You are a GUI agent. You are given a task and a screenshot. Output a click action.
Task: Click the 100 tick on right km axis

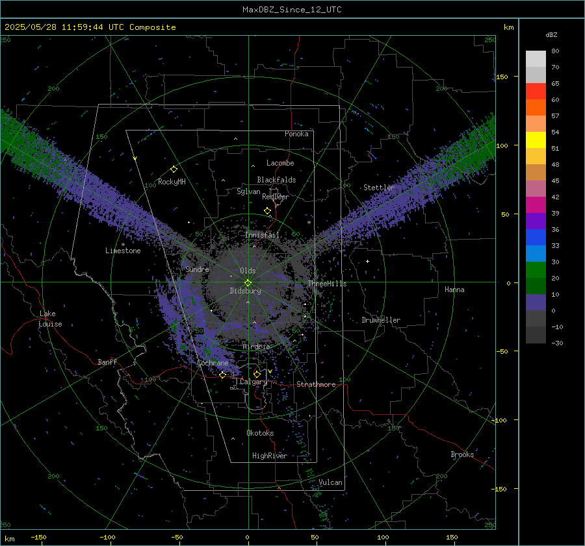click(502, 145)
